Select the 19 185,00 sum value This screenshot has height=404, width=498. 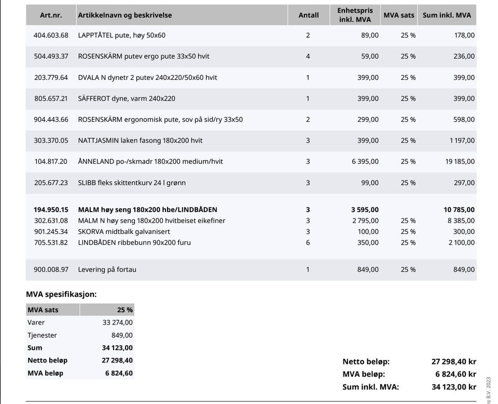tap(460, 161)
